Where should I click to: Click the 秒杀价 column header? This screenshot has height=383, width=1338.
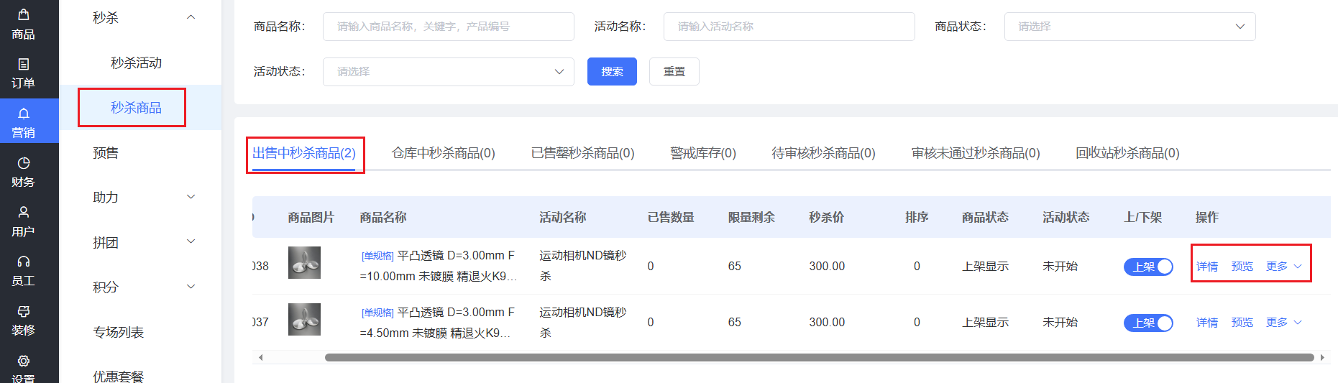[826, 217]
